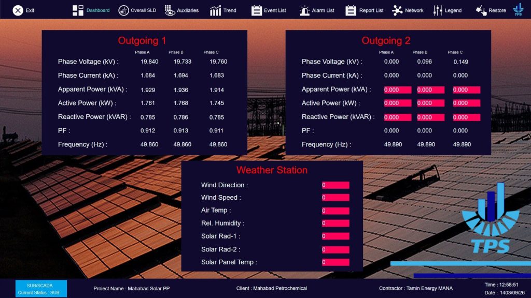Select Outgoing 1 Phase A current 1.684
Viewport: 531px width, 298px height.
click(x=148, y=76)
